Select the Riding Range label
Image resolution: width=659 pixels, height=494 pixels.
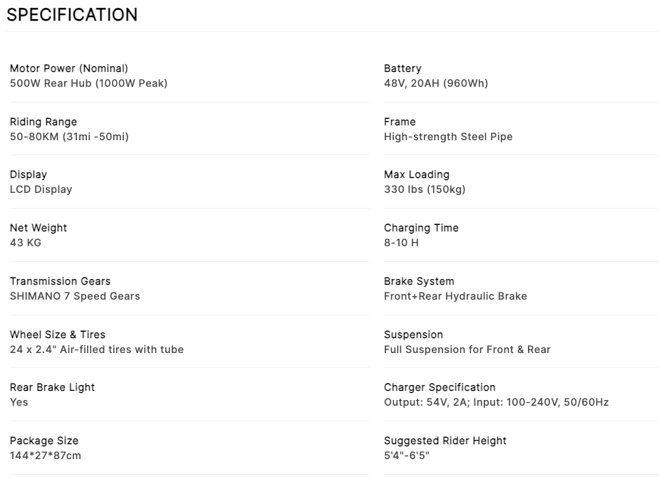click(x=43, y=122)
